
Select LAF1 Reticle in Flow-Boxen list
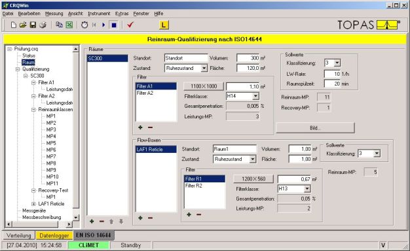156,150
